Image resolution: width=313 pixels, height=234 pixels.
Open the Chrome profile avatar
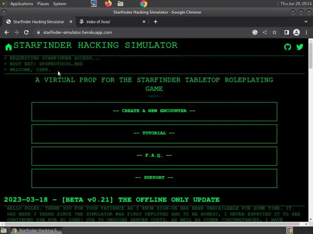296,32
